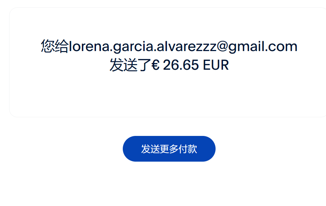Click the confirmation card's top-left rounded corner

click(12, 10)
